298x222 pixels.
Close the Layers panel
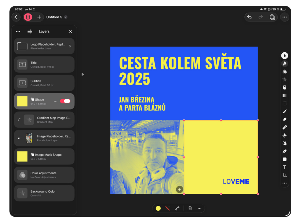70,31
